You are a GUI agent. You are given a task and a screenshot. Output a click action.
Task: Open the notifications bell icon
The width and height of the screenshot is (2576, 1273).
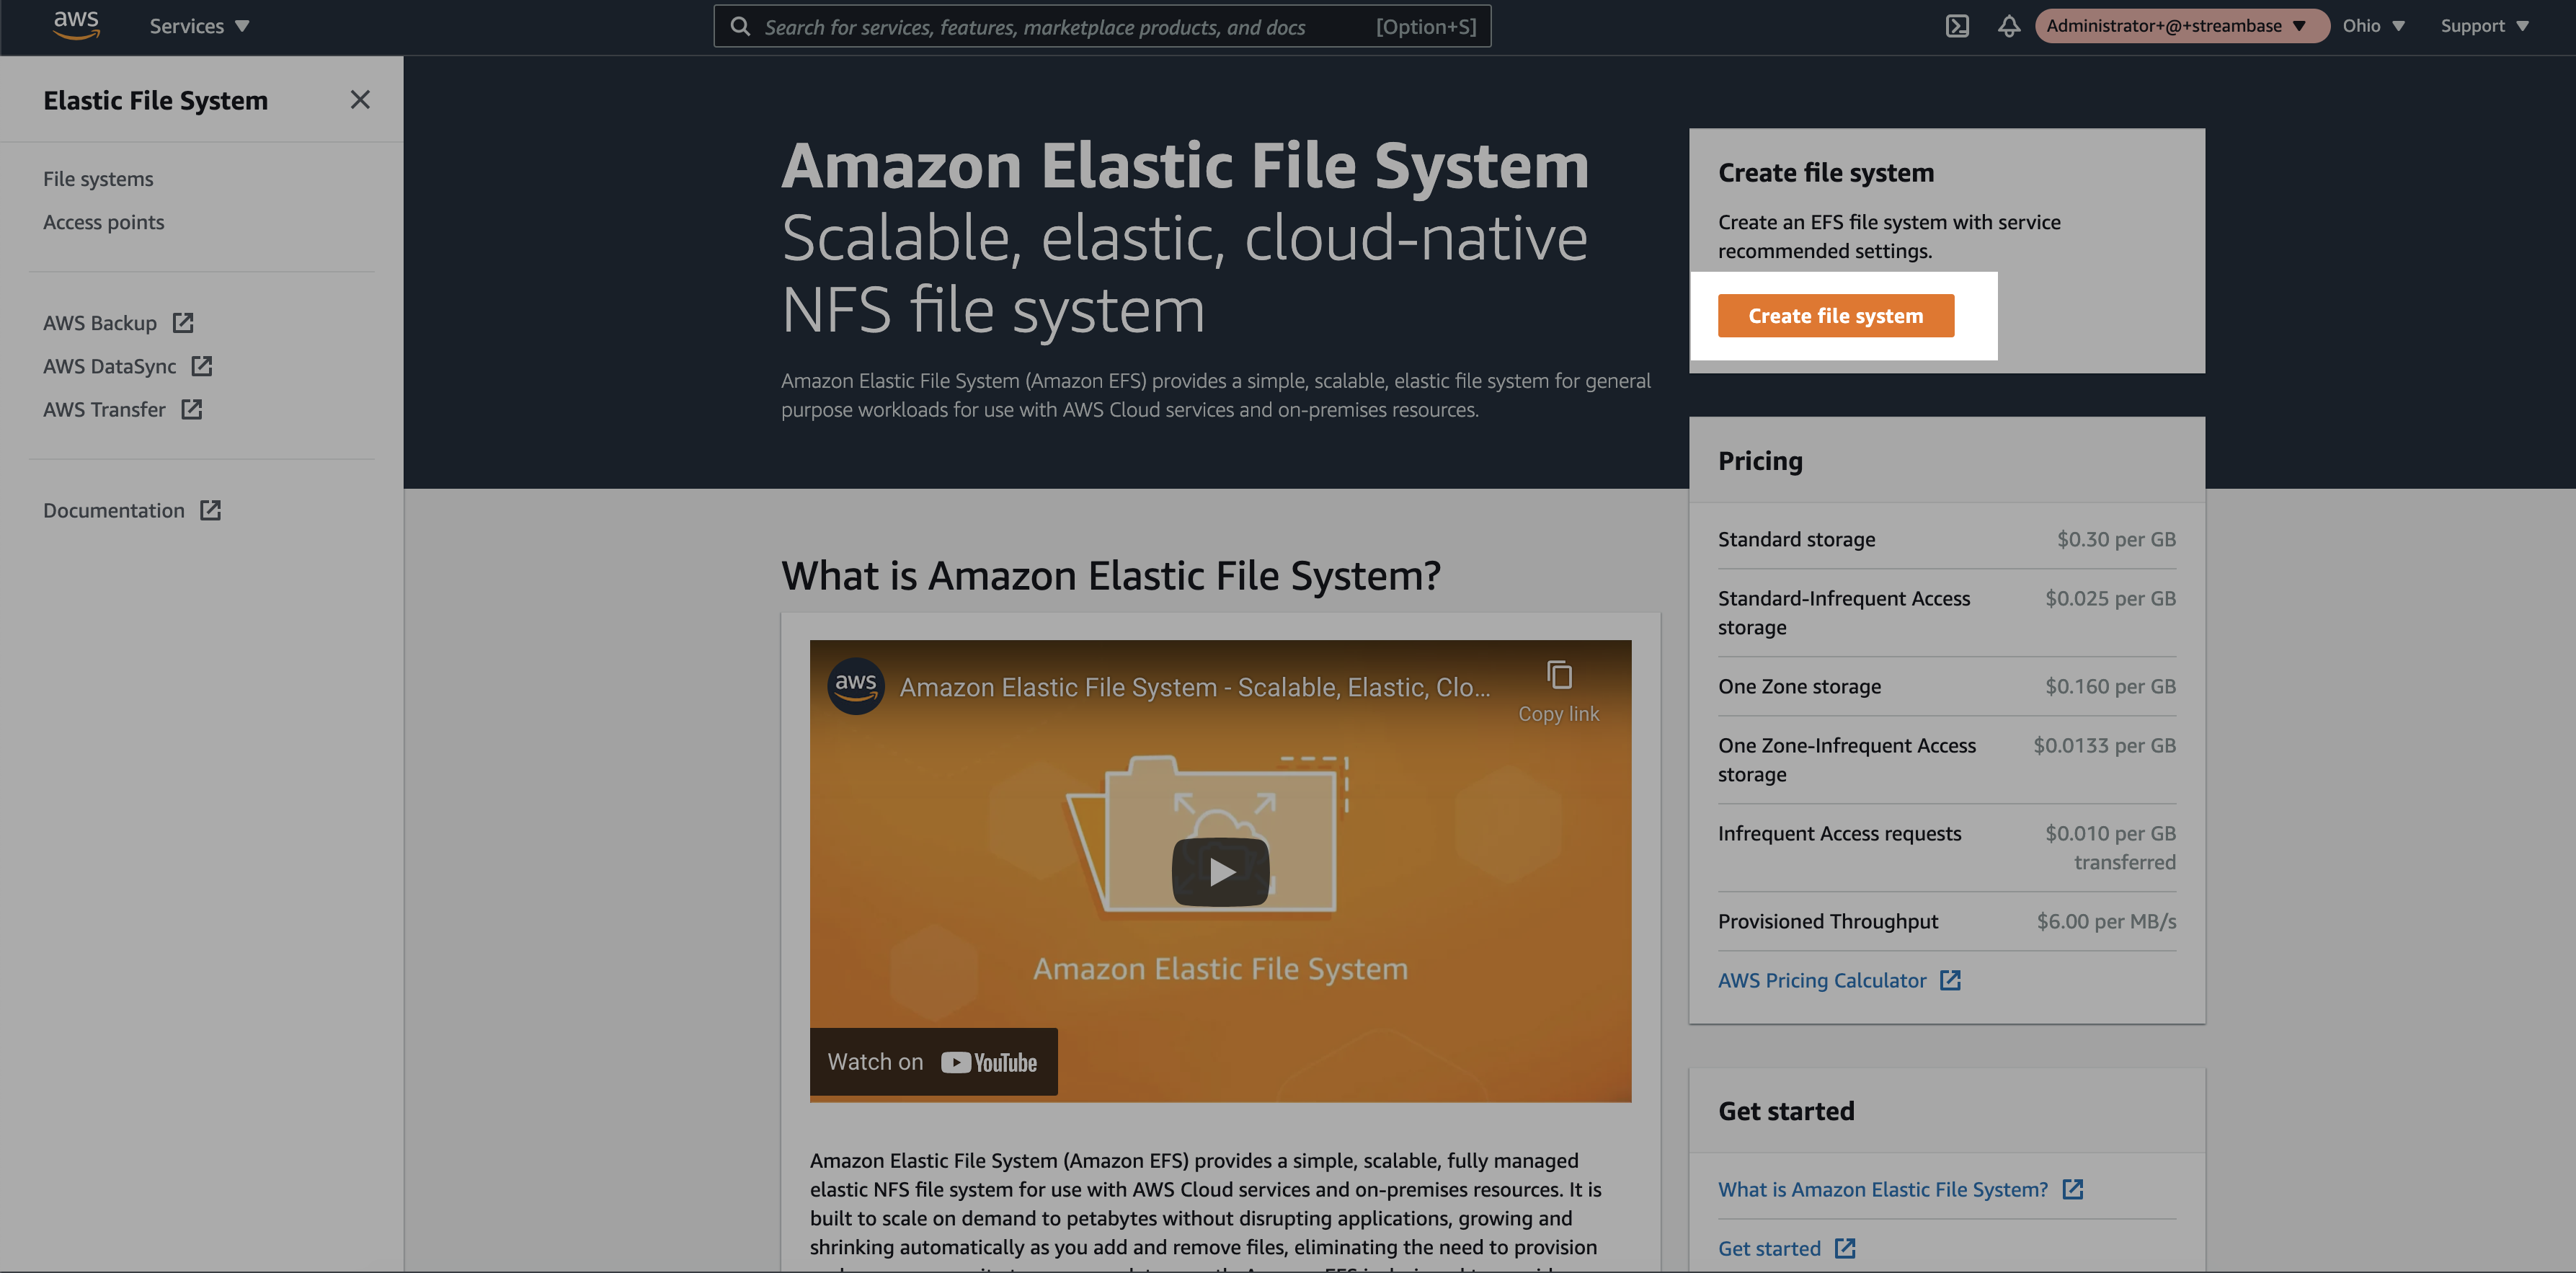coord(2009,26)
